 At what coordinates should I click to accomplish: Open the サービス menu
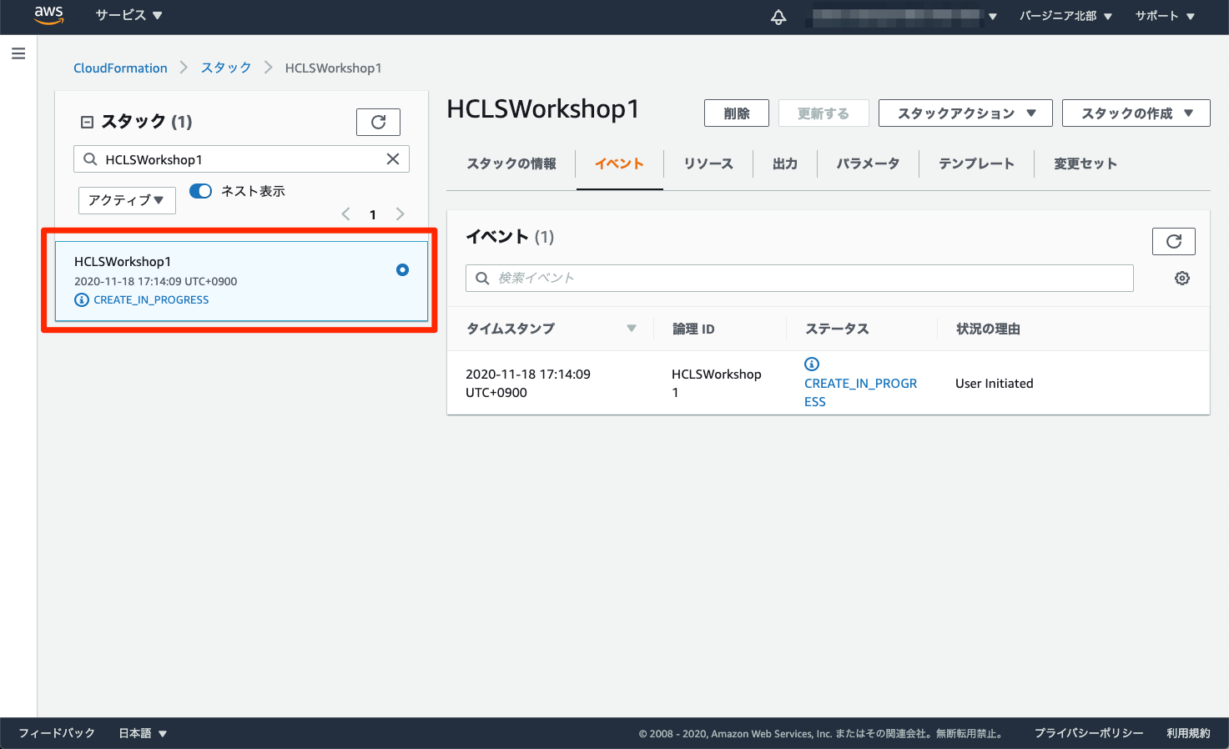pyautogui.click(x=128, y=15)
